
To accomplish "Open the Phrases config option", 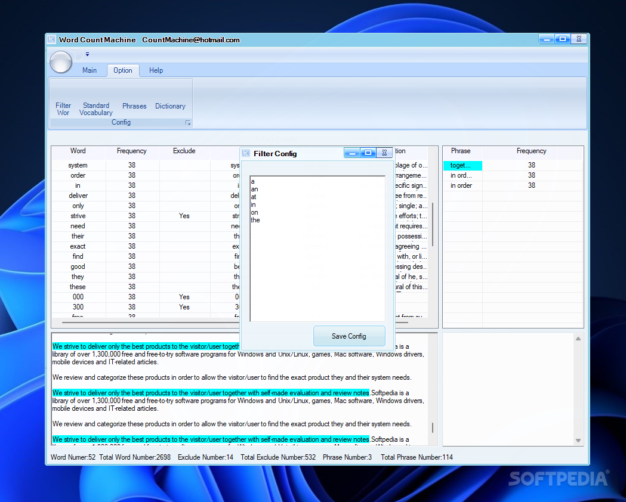I will (134, 106).
